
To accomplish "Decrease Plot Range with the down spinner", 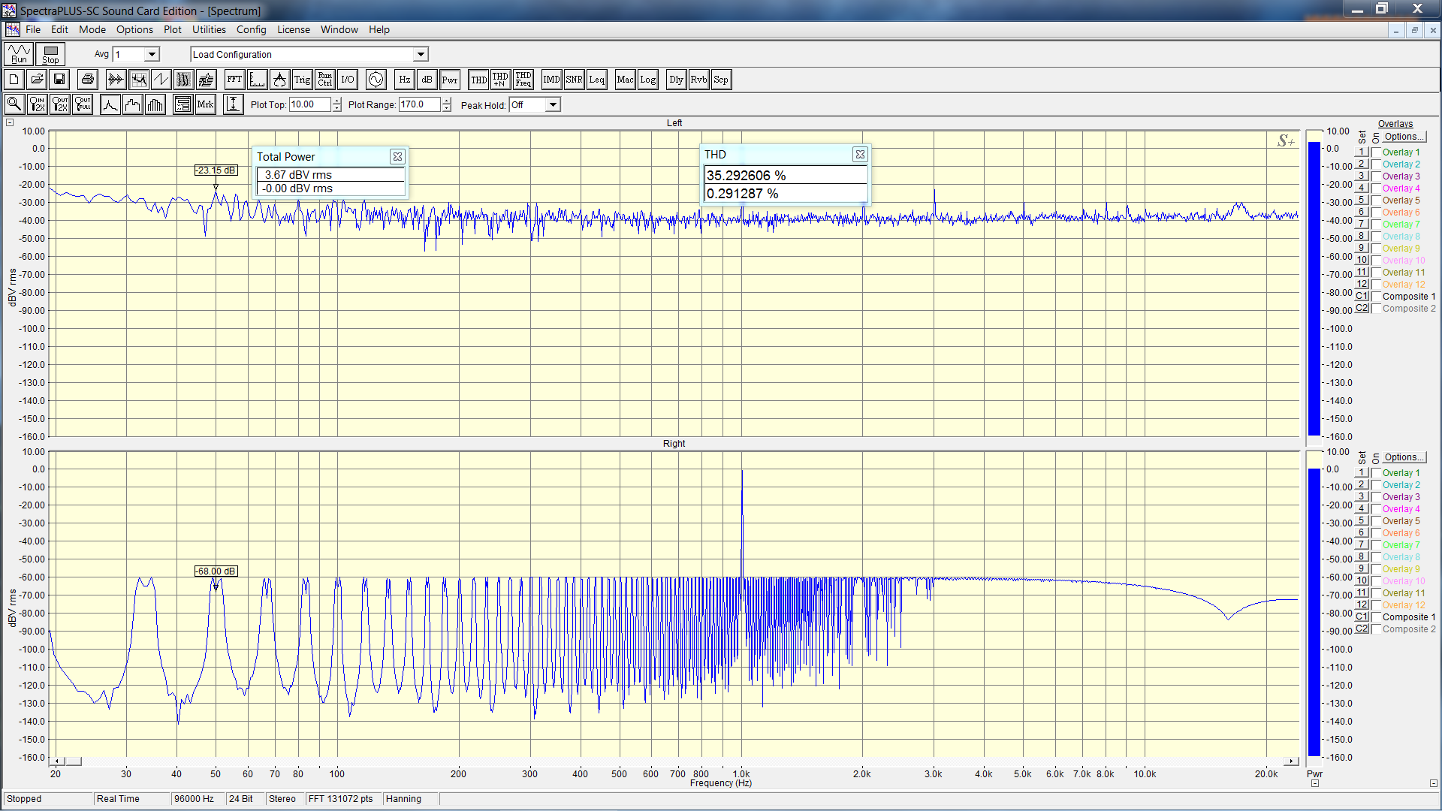I will click(447, 108).
